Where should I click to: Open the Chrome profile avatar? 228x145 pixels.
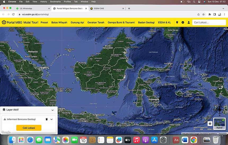pos(220,14)
